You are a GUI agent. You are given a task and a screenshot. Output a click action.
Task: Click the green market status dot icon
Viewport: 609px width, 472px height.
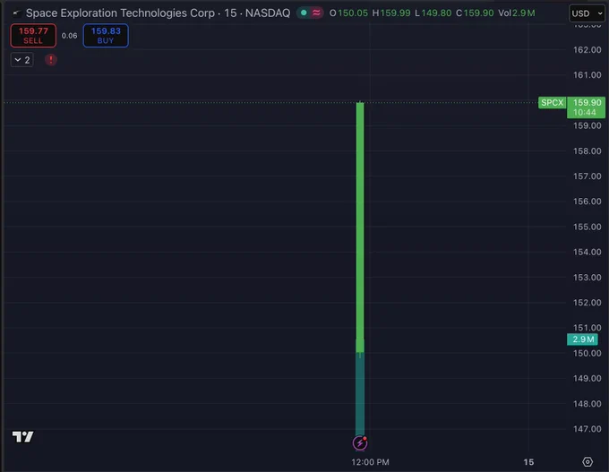[304, 13]
